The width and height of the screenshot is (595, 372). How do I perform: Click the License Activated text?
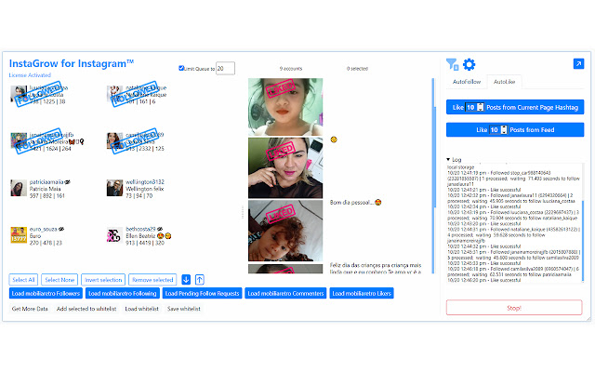pyautogui.click(x=30, y=75)
